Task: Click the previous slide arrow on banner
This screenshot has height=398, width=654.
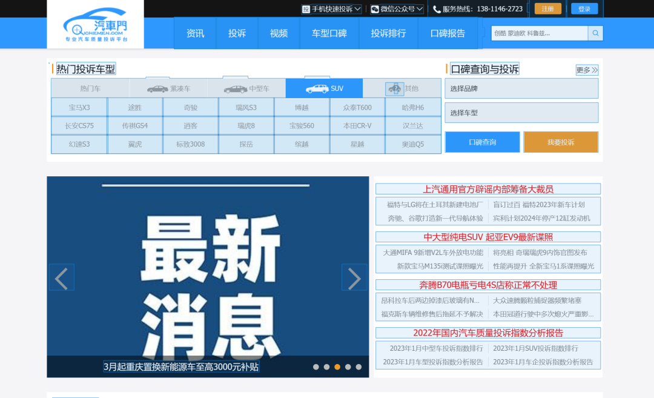Action: [61, 277]
